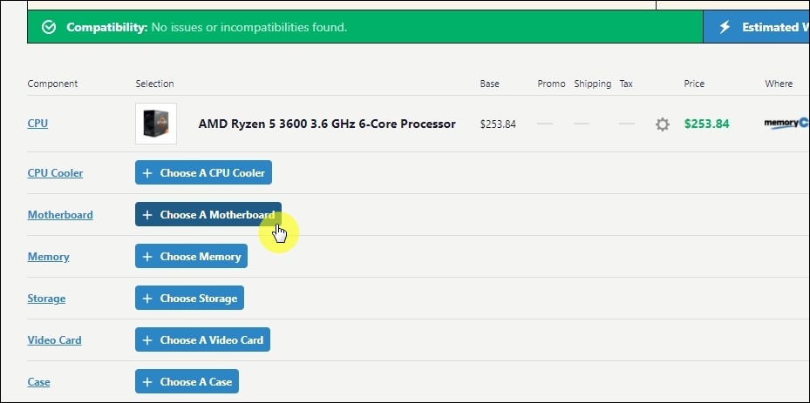Viewport: 810px width, 403px height.
Task: Click the Estimated Wattage blue banner
Action: [756, 27]
